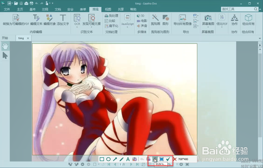Image resolution: width=263 pixels, height=168 pixels.
Task: Click the 组合所有 cube icon
Action: [x=249, y=18]
